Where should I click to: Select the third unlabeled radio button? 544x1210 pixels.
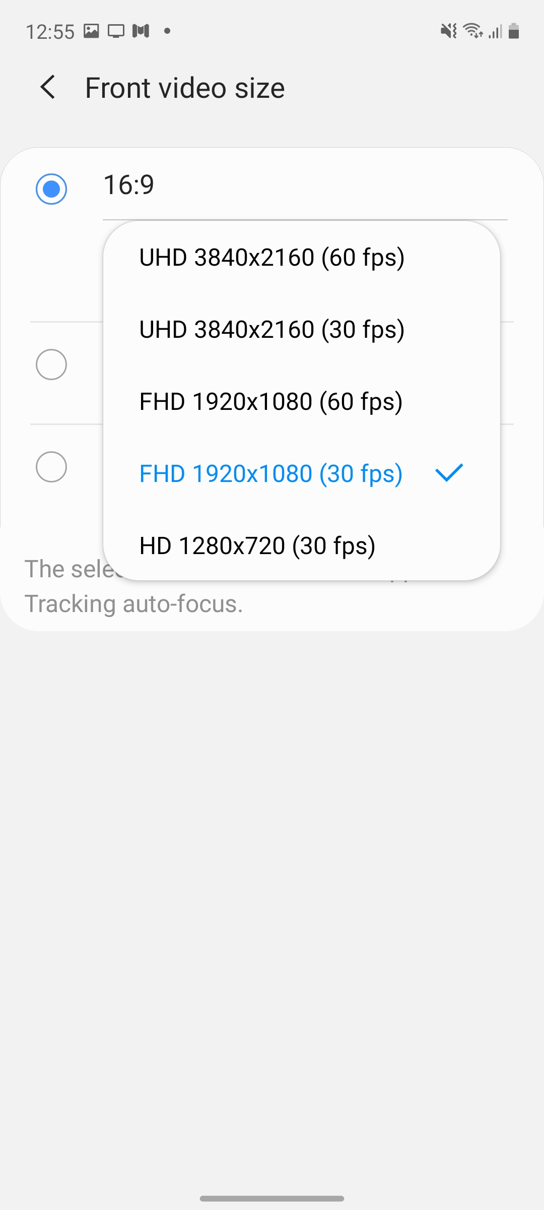pyautogui.click(x=51, y=467)
